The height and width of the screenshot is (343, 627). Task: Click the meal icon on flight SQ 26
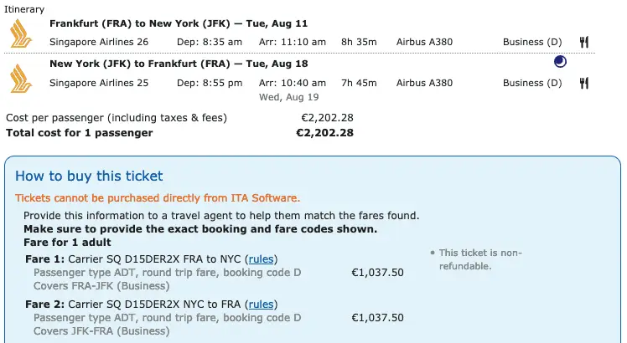tap(584, 42)
